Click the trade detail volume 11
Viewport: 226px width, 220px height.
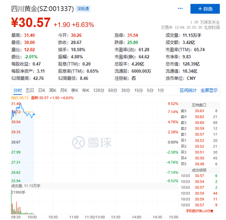(x=215, y=199)
